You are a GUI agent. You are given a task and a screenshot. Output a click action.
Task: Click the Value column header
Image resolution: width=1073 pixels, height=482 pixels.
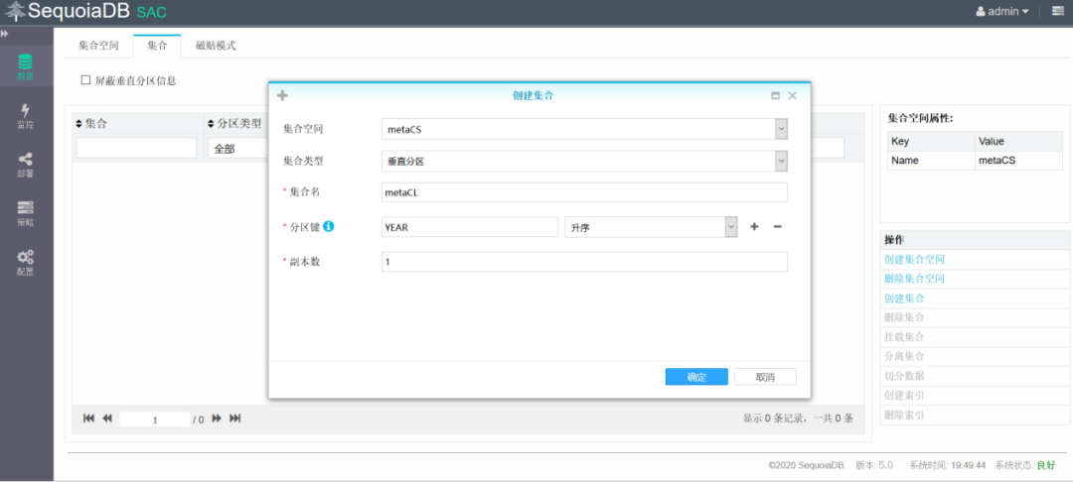click(x=1018, y=141)
